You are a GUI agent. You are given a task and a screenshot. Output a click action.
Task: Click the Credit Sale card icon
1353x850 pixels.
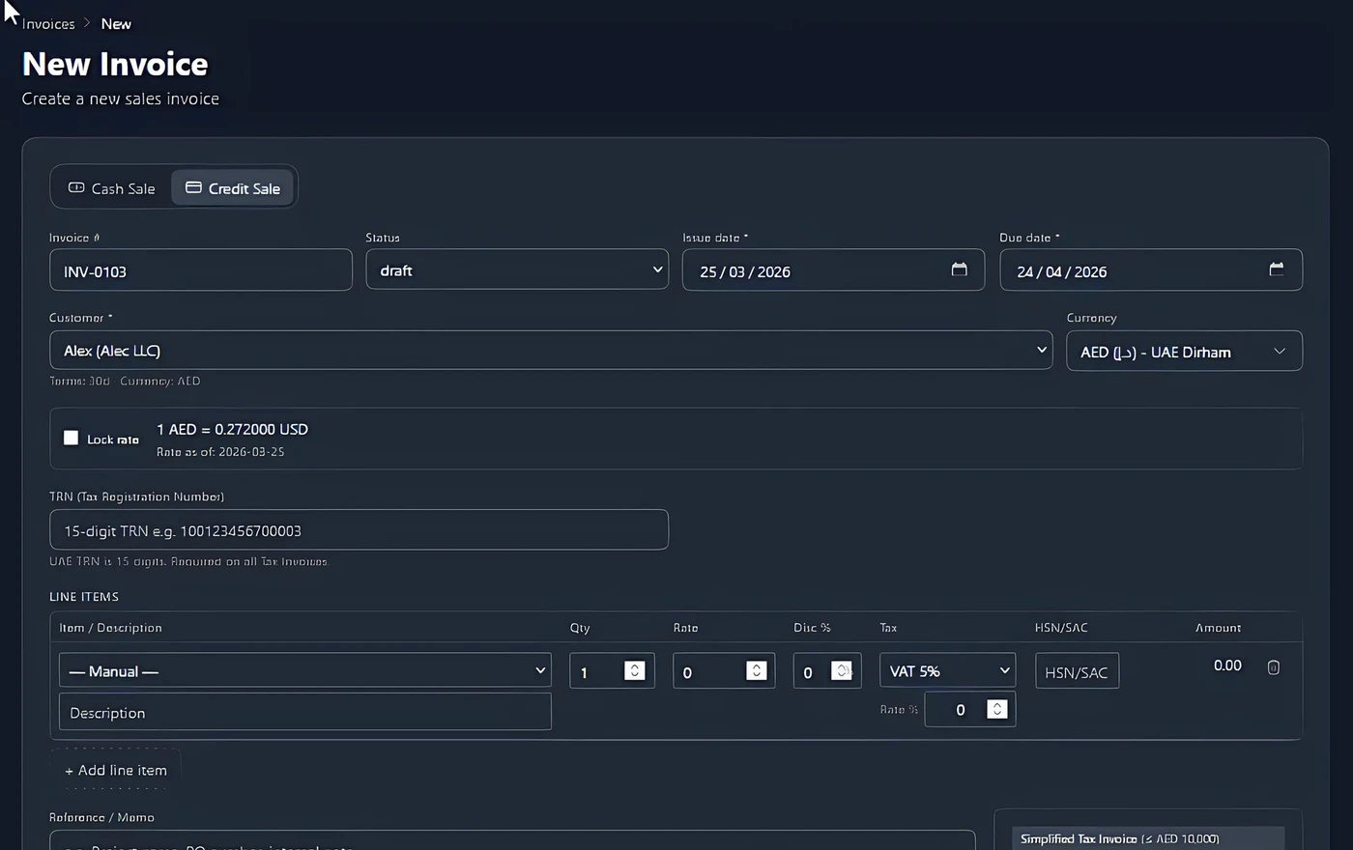[193, 187]
